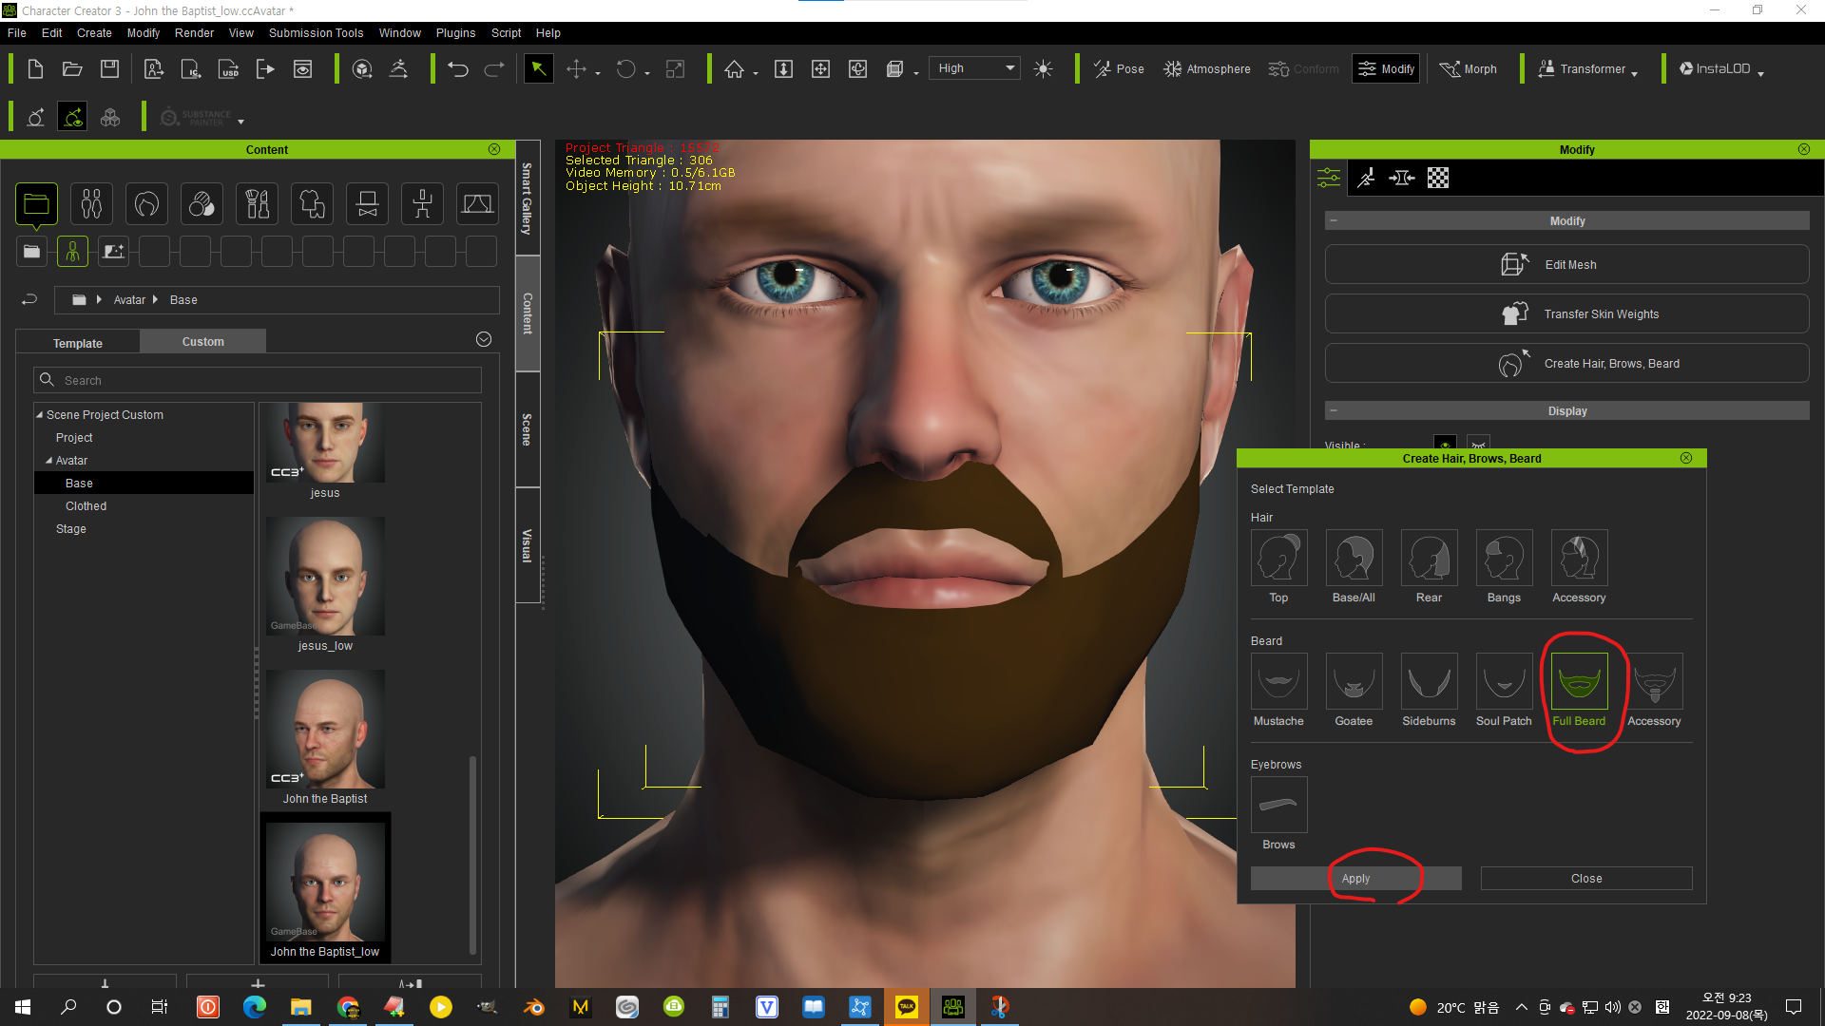Select the Full Beard template icon
The width and height of the screenshot is (1825, 1026).
tap(1579, 682)
